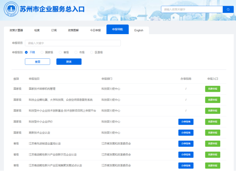Click the search magnifier icon button
Viewport: 236px width, 171px height.
tap(228, 10)
